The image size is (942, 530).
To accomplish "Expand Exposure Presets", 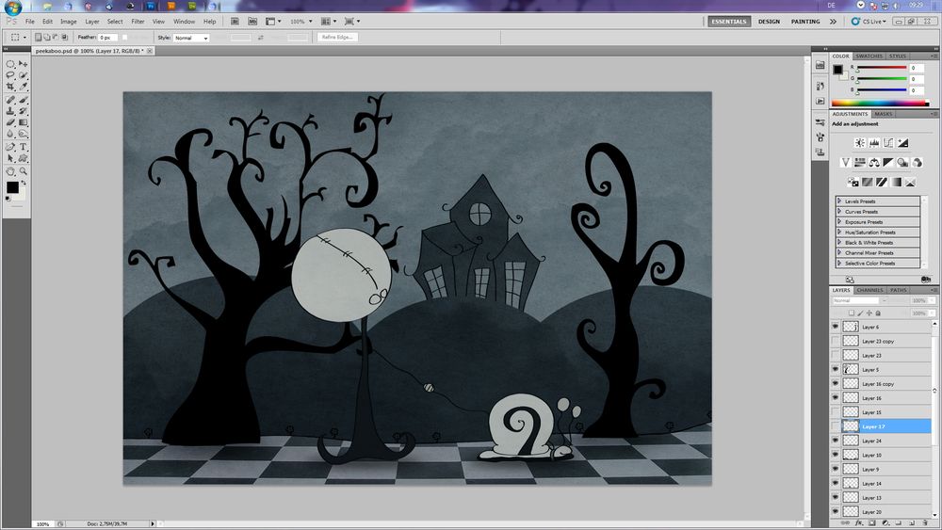I will coord(839,221).
